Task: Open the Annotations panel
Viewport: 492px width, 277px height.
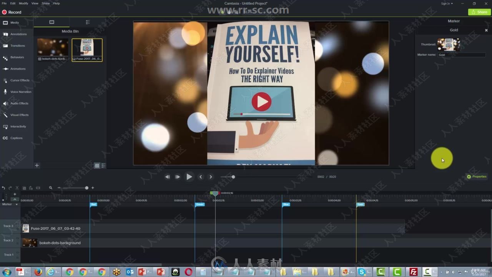Action: point(17,34)
